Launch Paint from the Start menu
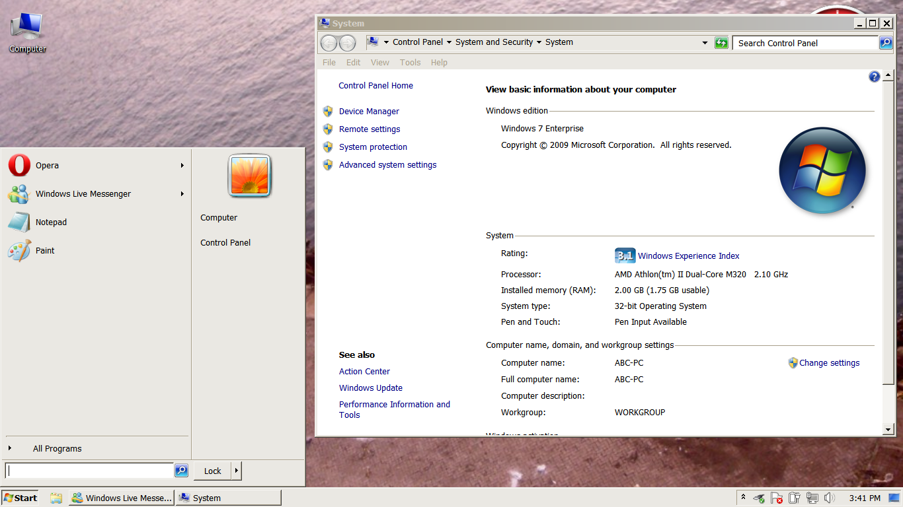The image size is (903, 507). [x=97, y=250]
